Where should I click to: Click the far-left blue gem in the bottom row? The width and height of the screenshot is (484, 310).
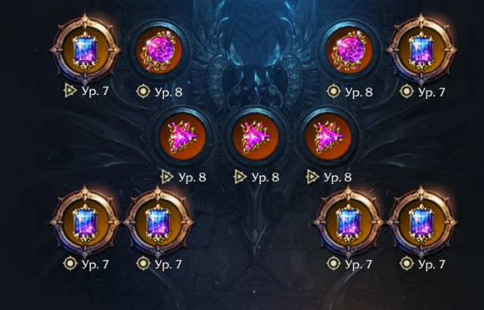click(x=86, y=222)
